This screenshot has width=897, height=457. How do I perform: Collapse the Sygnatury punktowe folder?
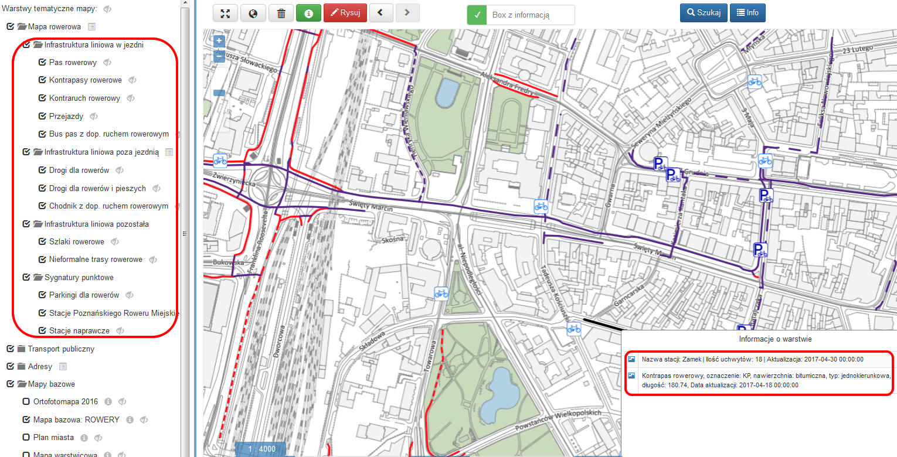[38, 278]
